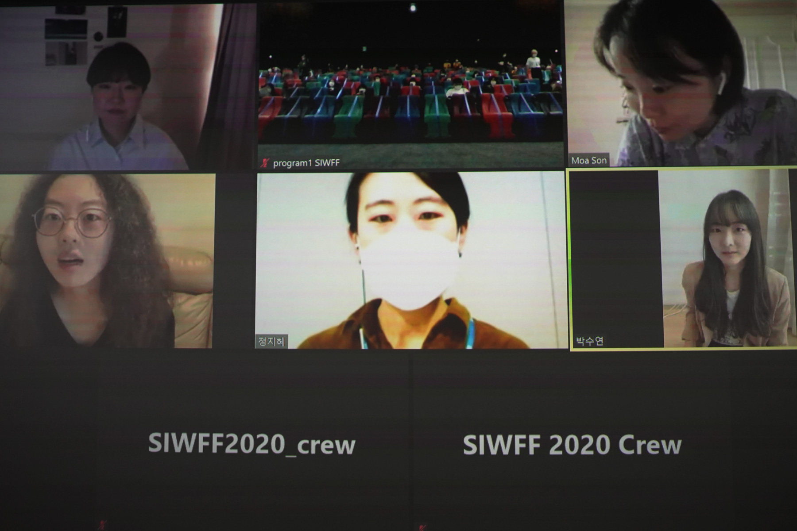Click the SIWFF 2020 Crew participant text
Screen dimensions: 797x531
click(x=572, y=445)
